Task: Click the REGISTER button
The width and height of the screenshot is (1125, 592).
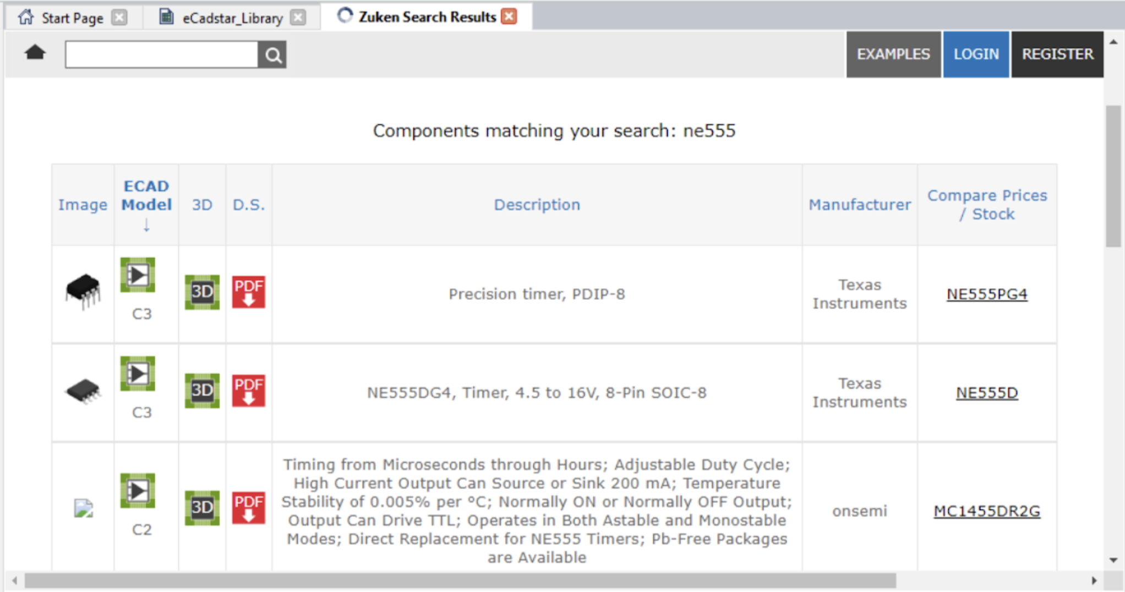Action: (x=1057, y=54)
